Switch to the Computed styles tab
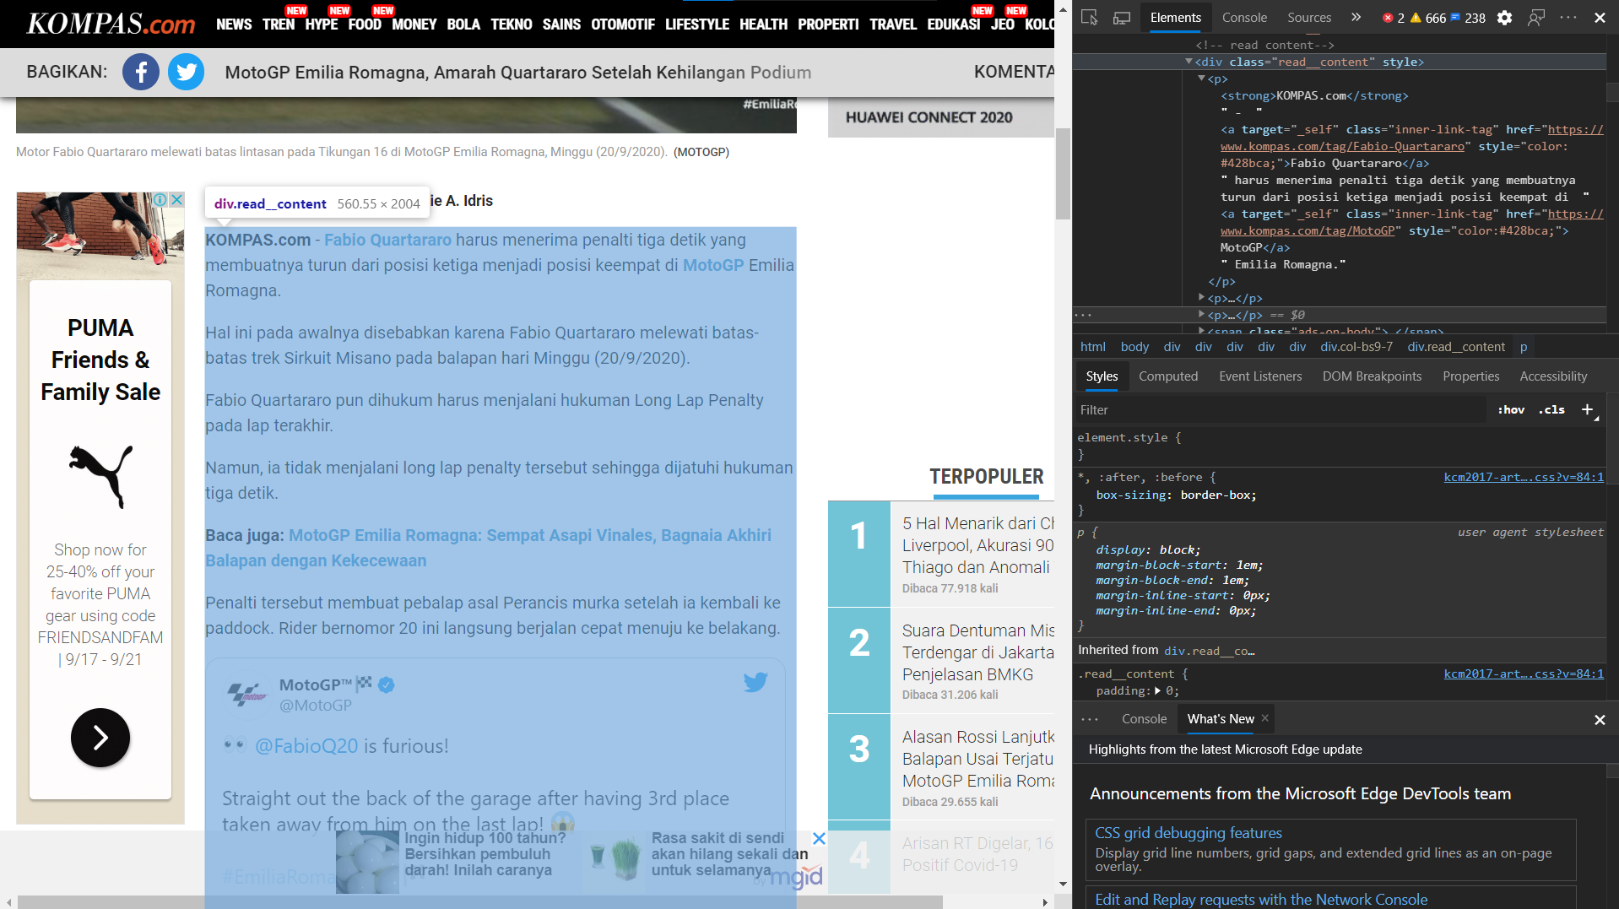The height and width of the screenshot is (909, 1619). click(1168, 376)
